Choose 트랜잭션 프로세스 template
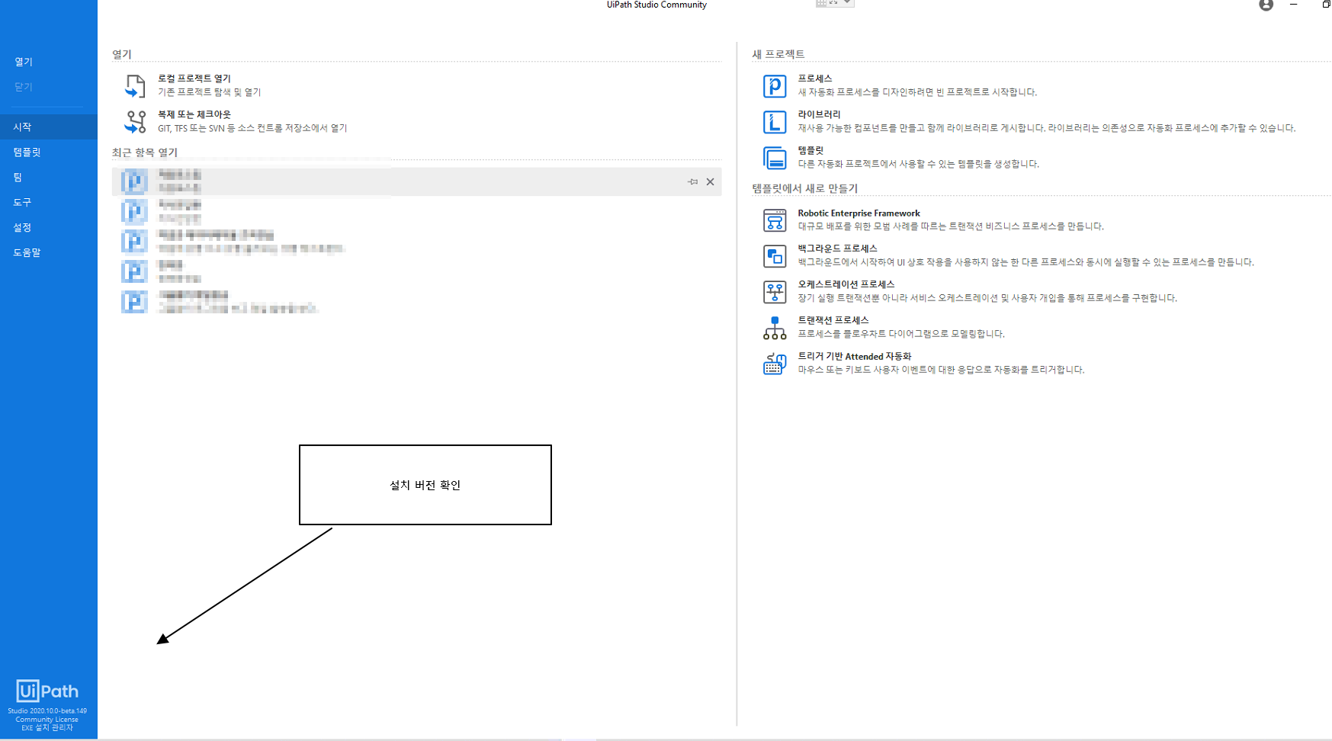The width and height of the screenshot is (1332, 741). 833,320
